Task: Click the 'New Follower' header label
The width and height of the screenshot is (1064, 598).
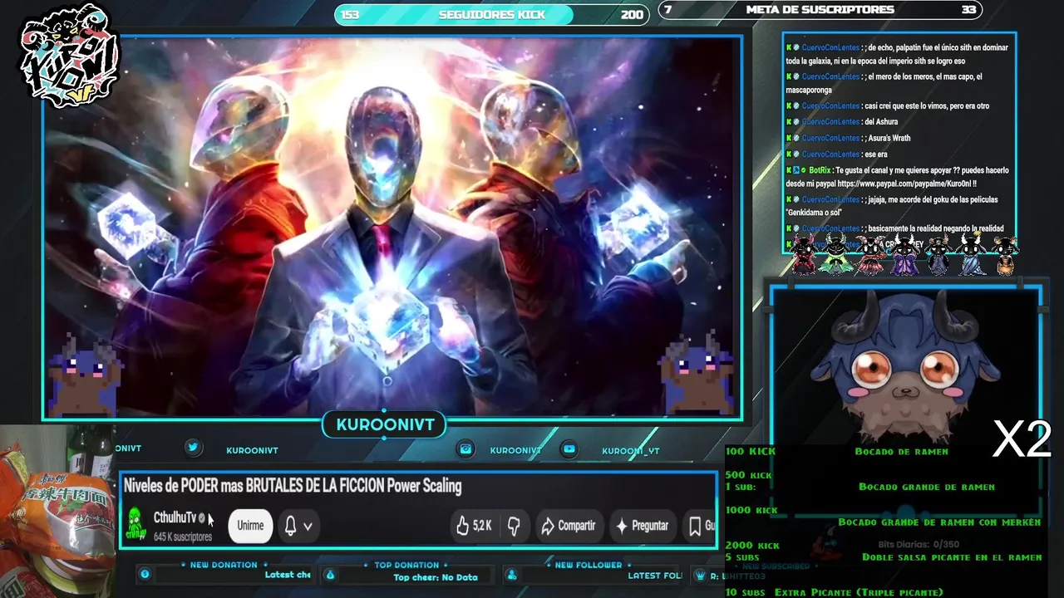Action: [x=589, y=565]
